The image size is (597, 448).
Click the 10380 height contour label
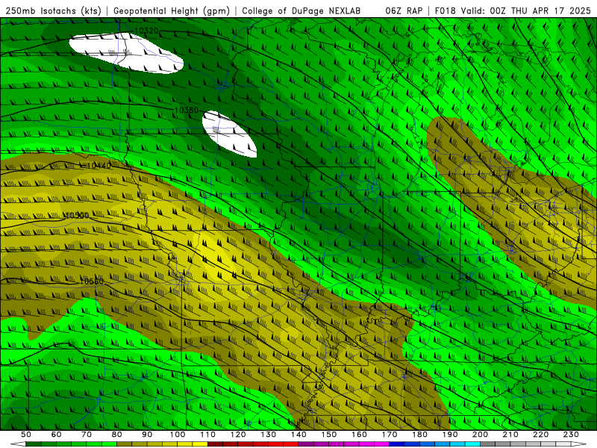point(187,110)
